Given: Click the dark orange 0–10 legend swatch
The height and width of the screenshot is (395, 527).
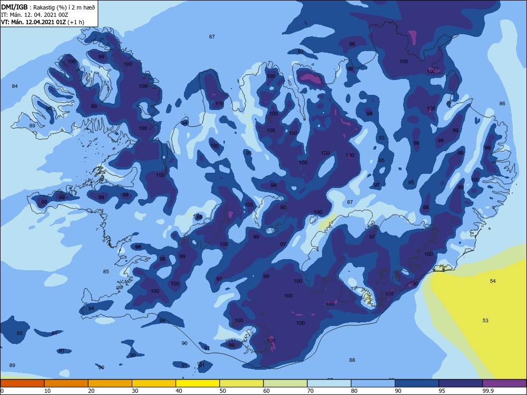Looking at the screenshot, I should point(22,383).
